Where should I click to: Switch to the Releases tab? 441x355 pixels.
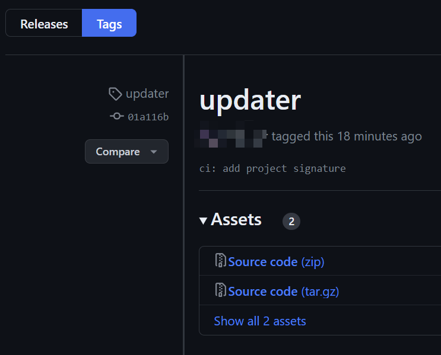[44, 23]
